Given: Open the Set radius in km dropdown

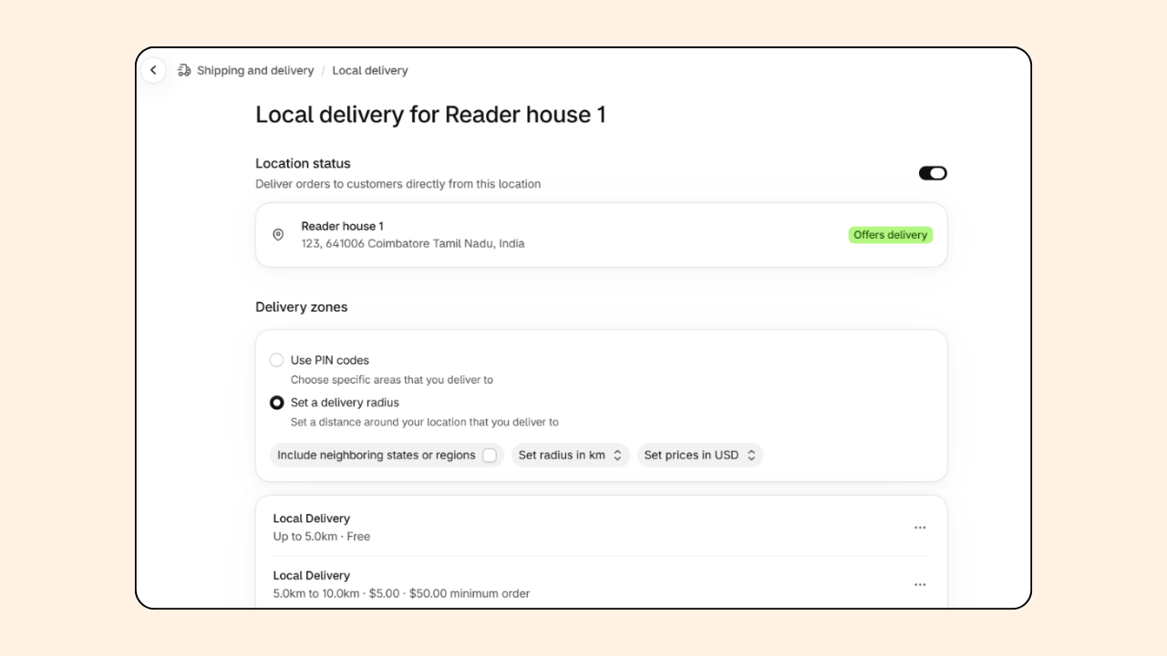Looking at the screenshot, I should pos(570,456).
